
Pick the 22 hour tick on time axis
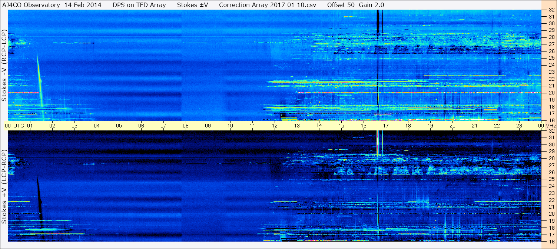[x=497, y=126]
